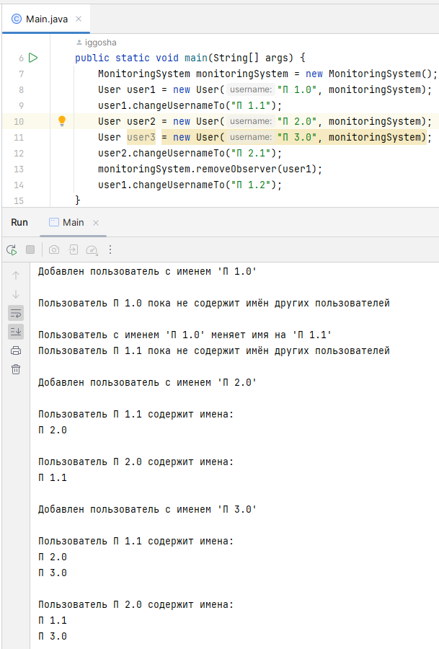Screen dimensions: 439x649
Task: Navigate down the stack trace arrow
Action: click(16, 294)
